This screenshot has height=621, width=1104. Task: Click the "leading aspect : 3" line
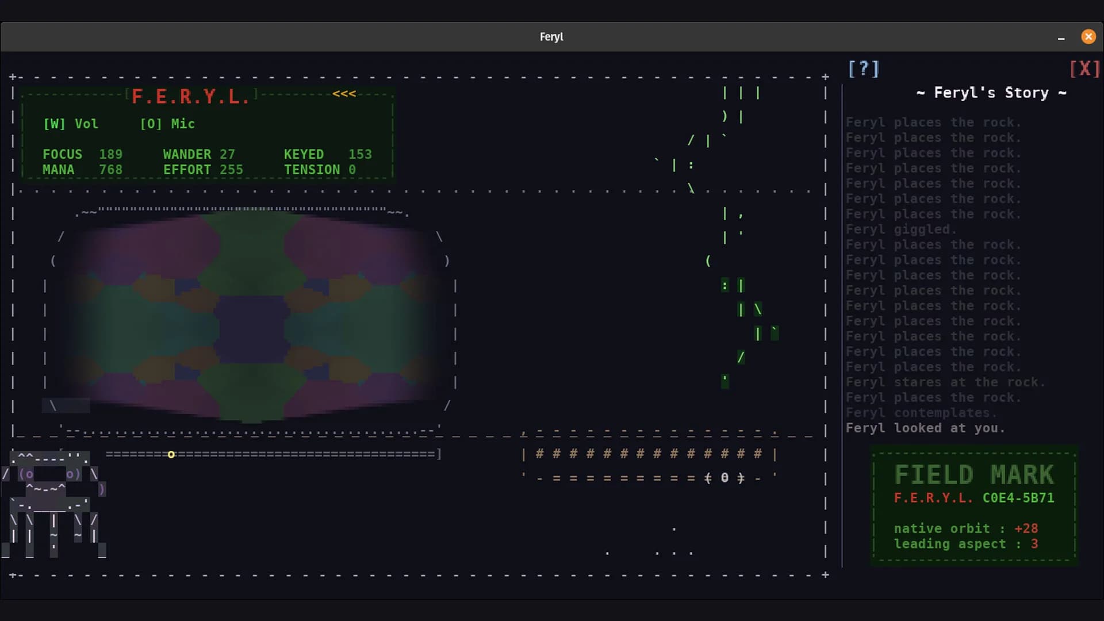click(966, 544)
